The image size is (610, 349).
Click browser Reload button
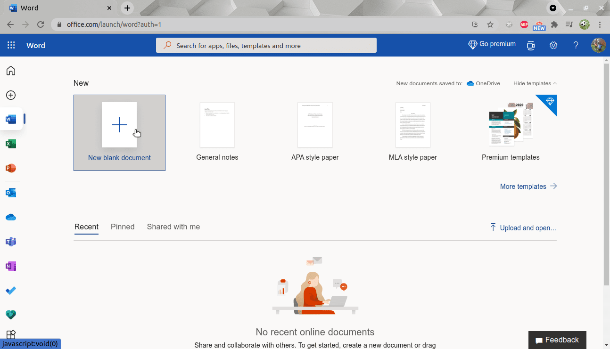click(x=41, y=24)
